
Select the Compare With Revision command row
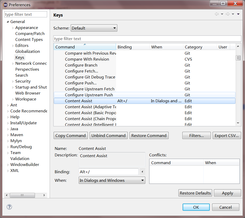pos(145,59)
